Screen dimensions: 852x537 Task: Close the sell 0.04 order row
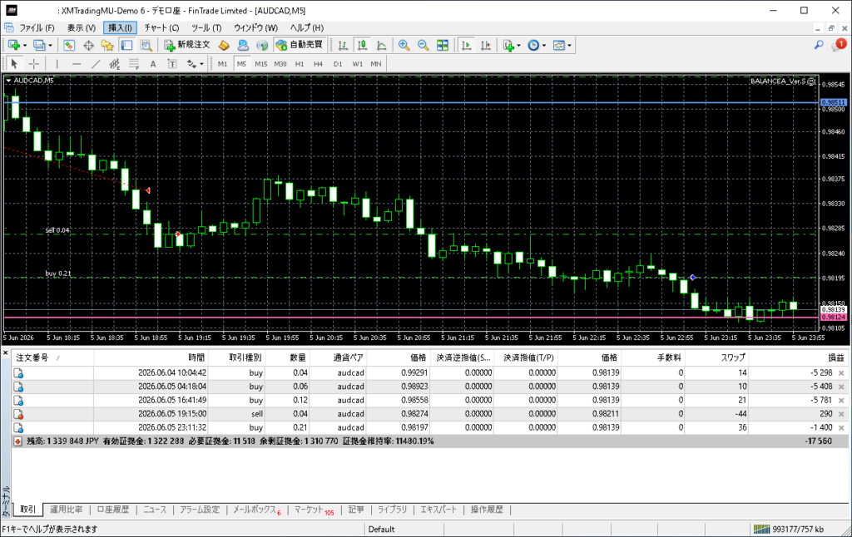(x=841, y=414)
